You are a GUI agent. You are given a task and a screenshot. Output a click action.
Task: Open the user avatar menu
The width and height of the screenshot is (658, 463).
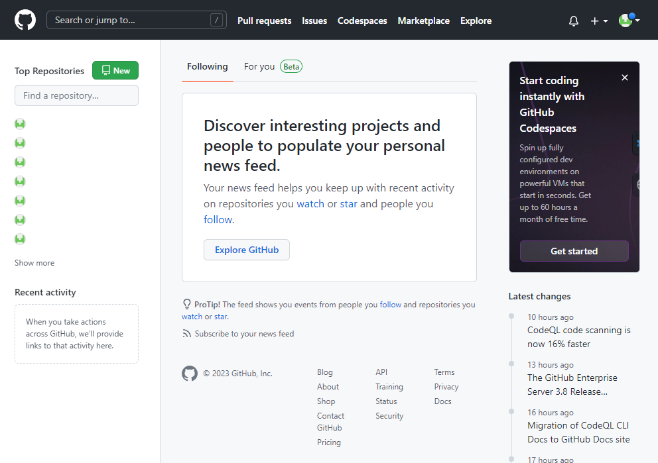click(629, 20)
